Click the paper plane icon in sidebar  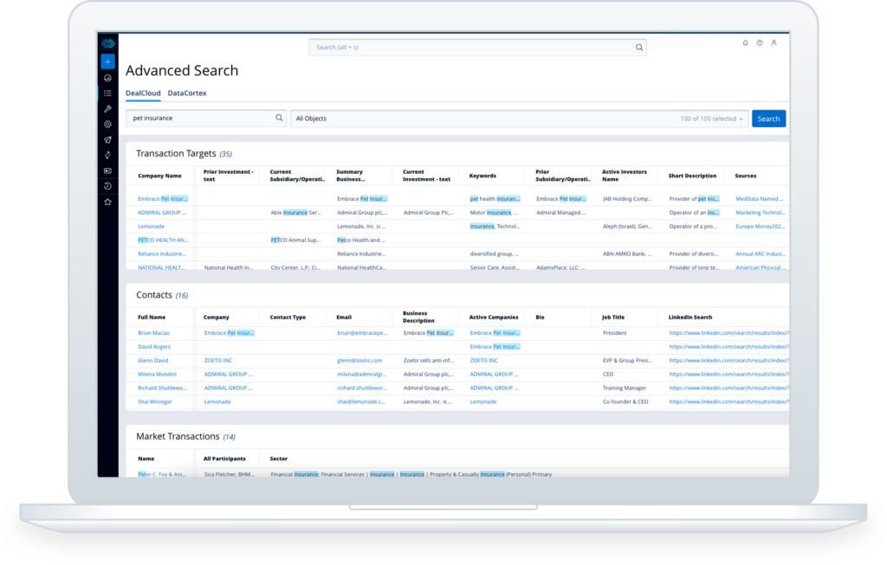coord(107,139)
